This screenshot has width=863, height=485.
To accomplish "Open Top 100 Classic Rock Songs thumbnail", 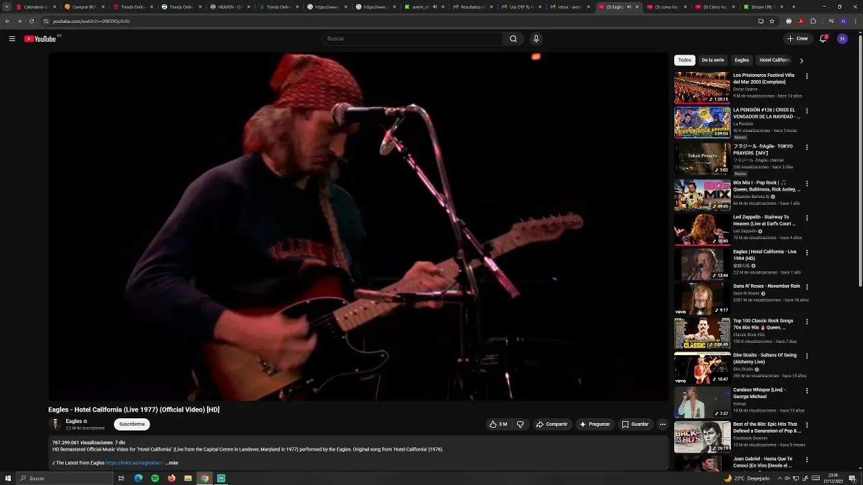I will click(x=702, y=333).
